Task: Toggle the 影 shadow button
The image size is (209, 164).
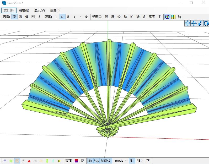Action: (132, 161)
